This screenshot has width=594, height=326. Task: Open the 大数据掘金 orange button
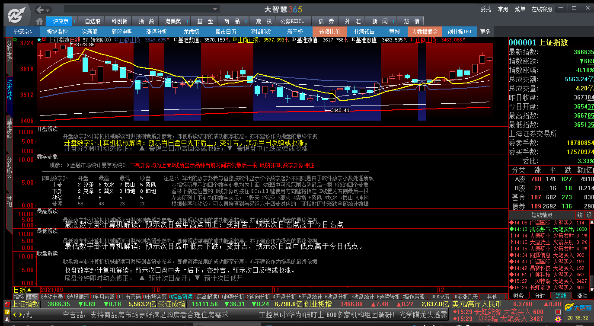425,32
